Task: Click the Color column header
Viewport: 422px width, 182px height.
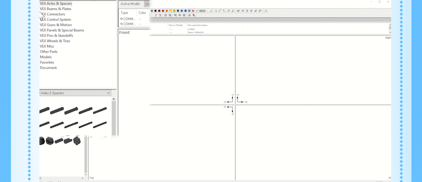Action: point(142,12)
